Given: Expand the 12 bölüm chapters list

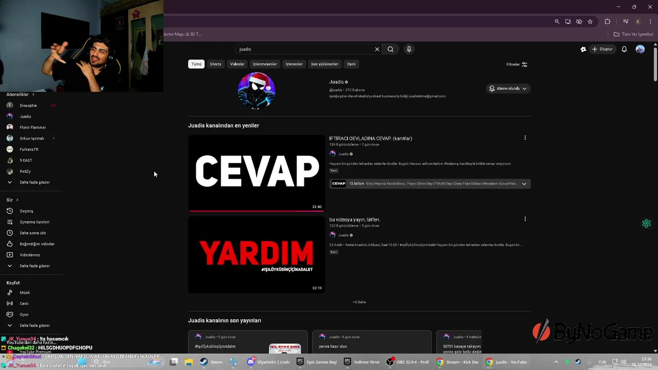Looking at the screenshot, I should pos(430,183).
